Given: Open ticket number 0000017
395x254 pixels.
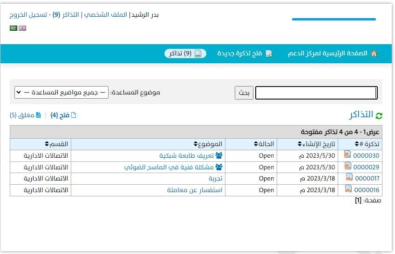Looking at the screenshot, I should [x=368, y=179].
